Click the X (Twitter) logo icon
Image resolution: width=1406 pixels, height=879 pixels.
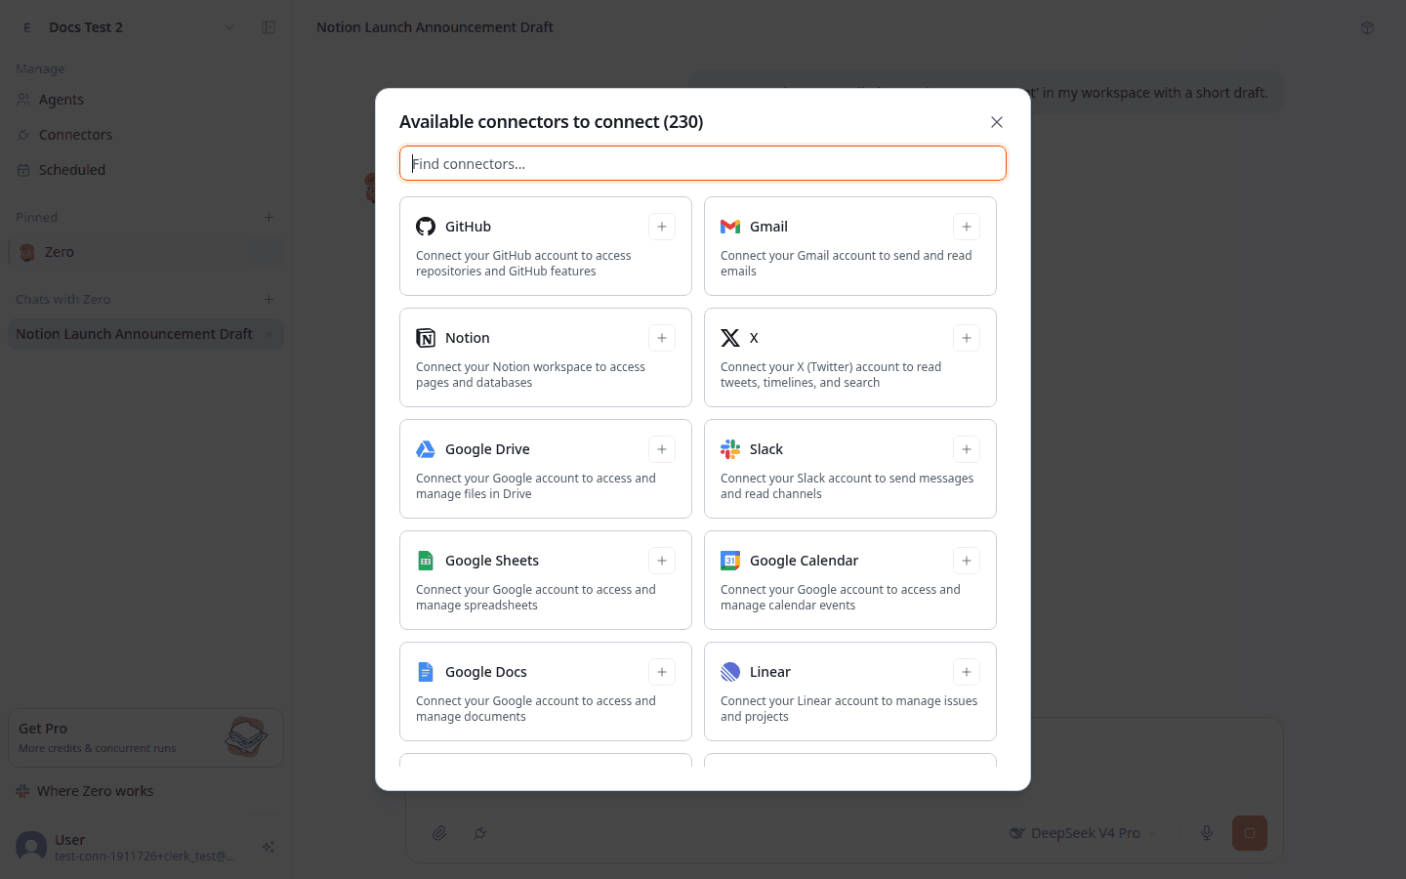[730, 338]
